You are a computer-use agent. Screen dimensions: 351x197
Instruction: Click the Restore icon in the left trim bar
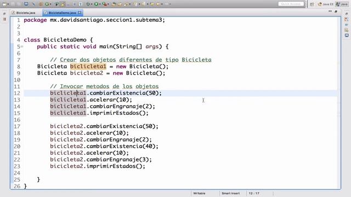4,14
